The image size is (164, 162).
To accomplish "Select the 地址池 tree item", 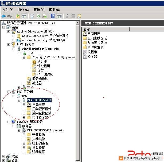I will click(42, 62).
